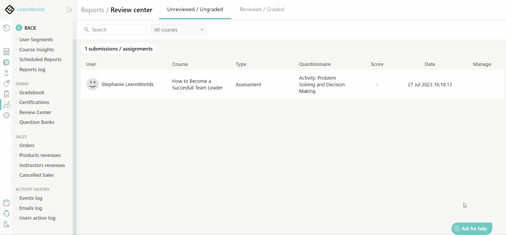Screen dimensions: 506x235
Task: Click the Search input field
Action: point(117,30)
